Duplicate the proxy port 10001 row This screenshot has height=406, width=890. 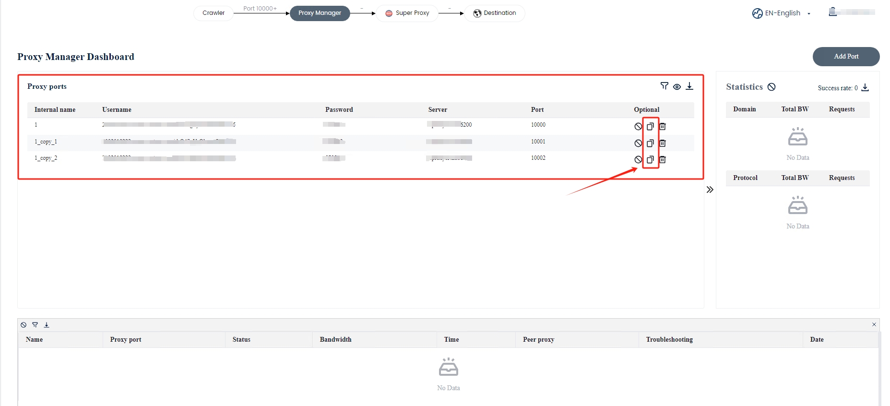(650, 143)
